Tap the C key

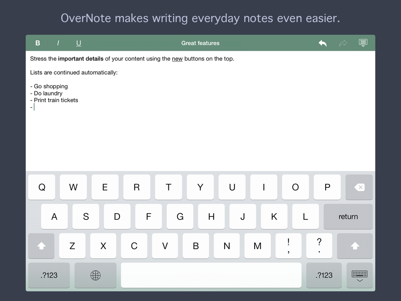click(x=134, y=246)
